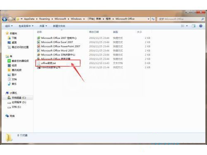This screenshot has width=207, height=155.
Task: Navigate to Windows in the address bar
Action: [76, 19]
